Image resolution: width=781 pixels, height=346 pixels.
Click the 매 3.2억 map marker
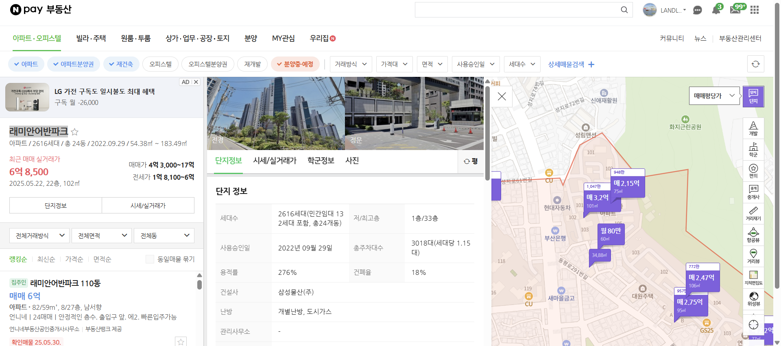[597, 198]
